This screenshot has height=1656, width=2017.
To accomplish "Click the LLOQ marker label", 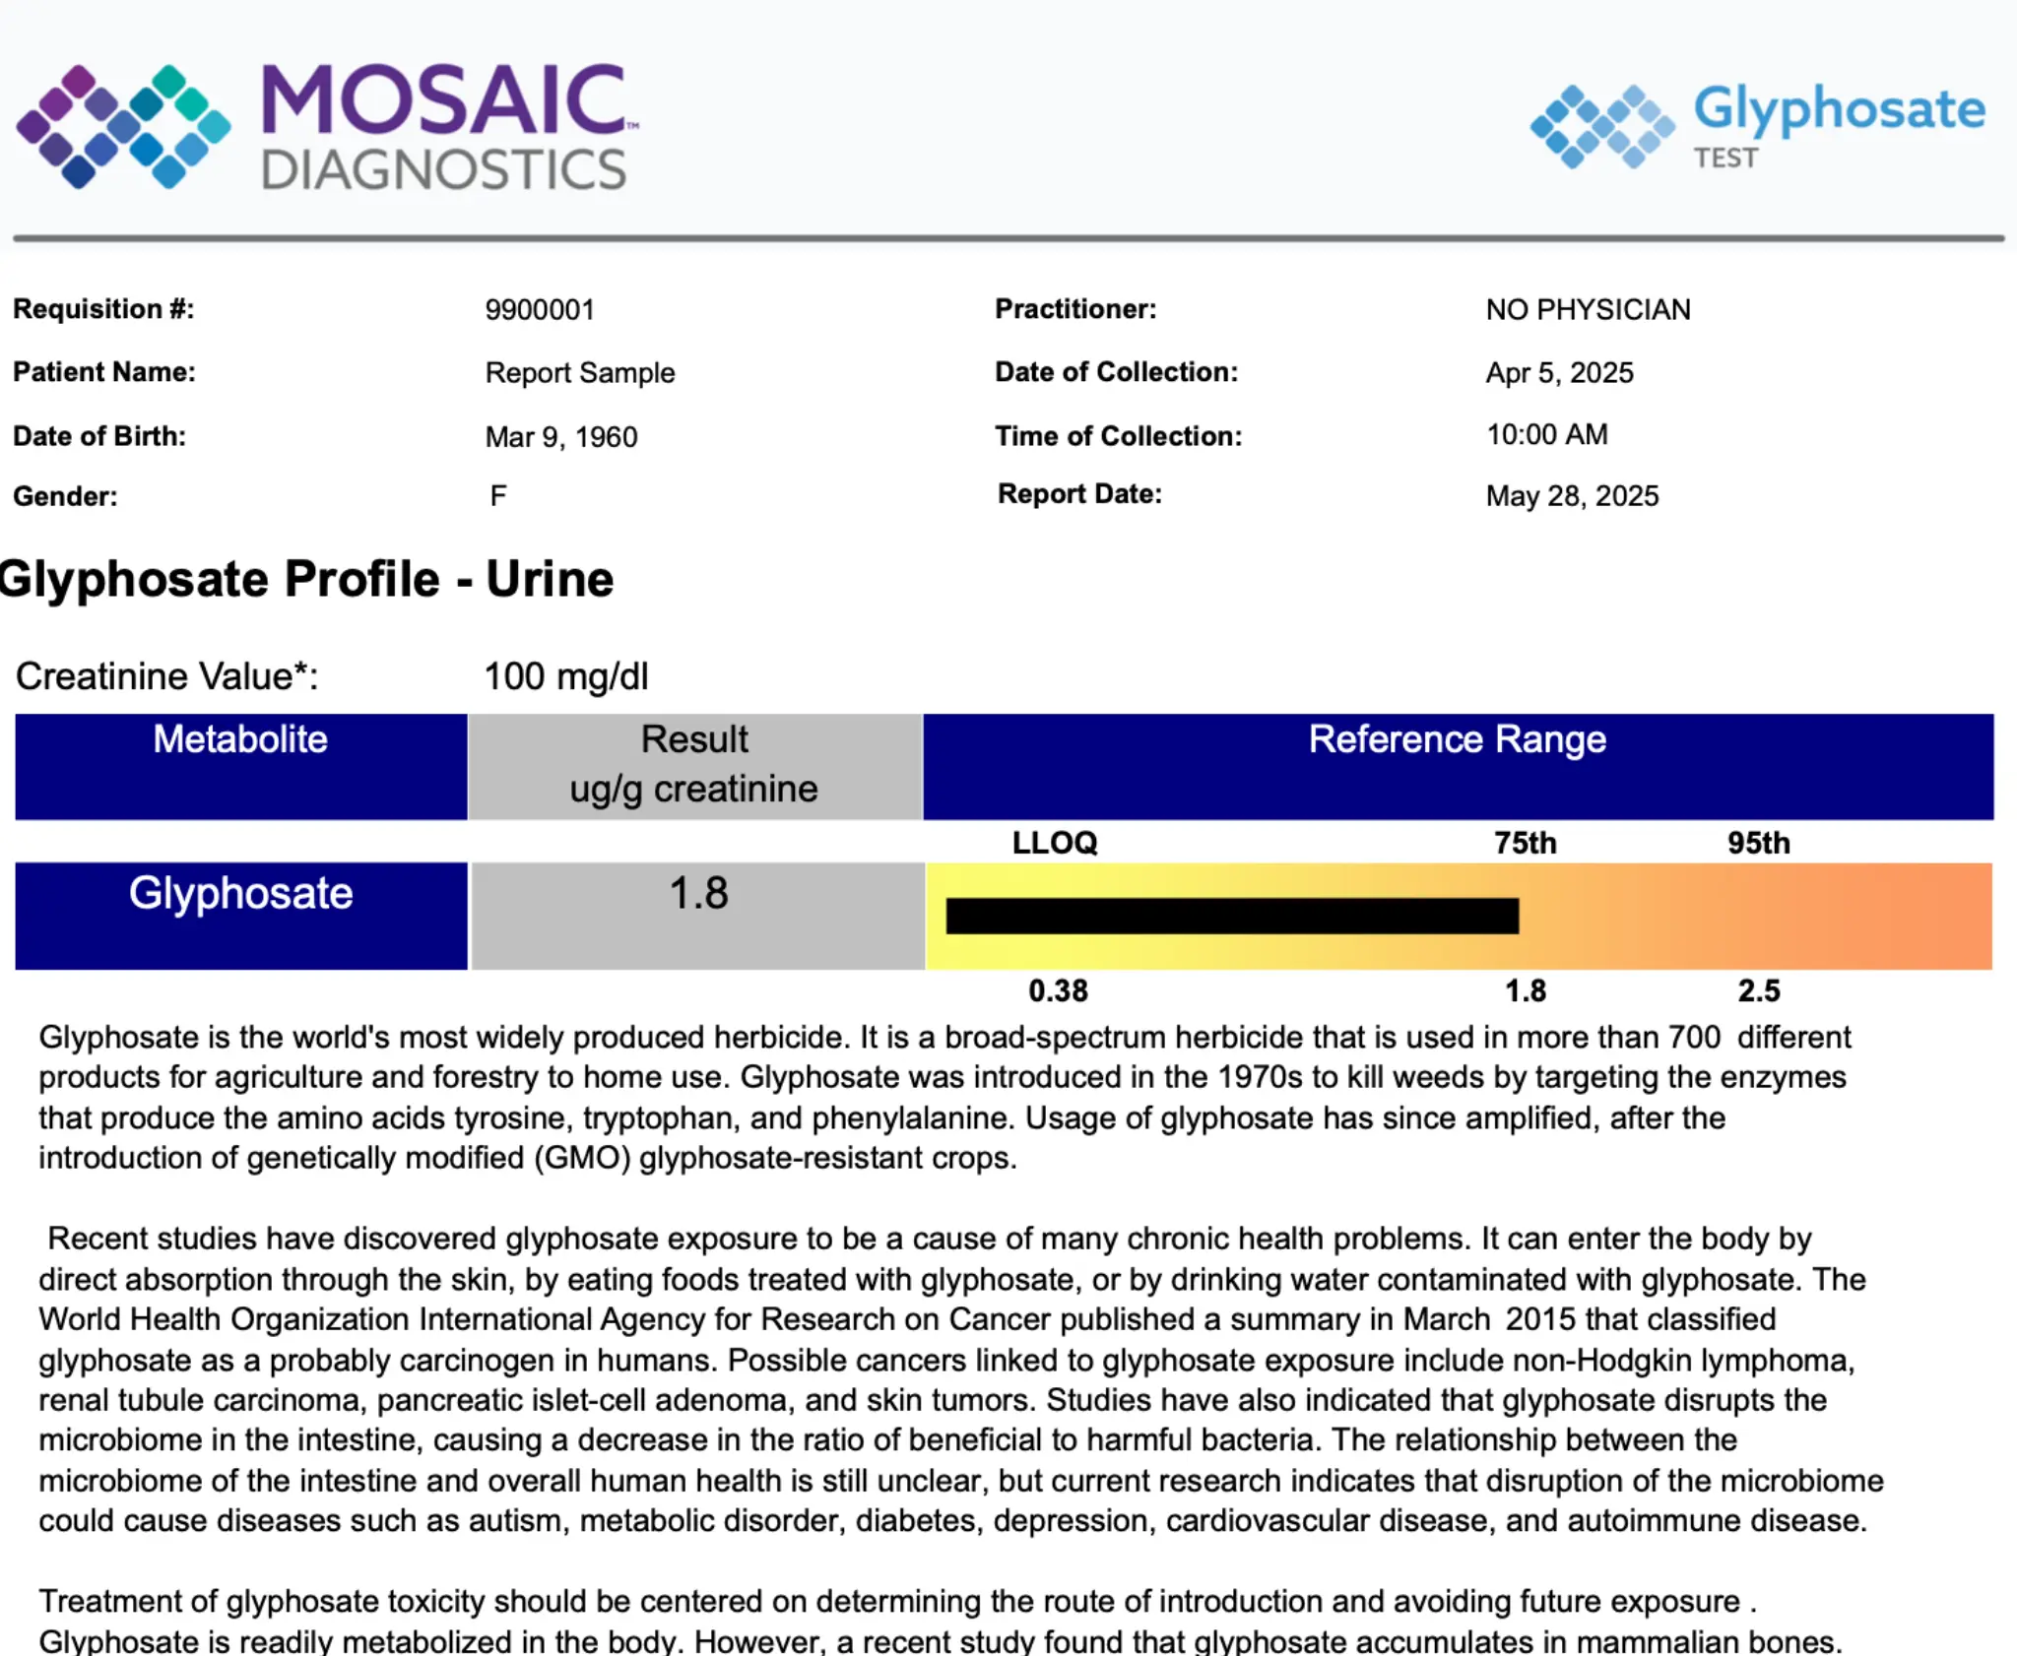I will click(x=1054, y=843).
